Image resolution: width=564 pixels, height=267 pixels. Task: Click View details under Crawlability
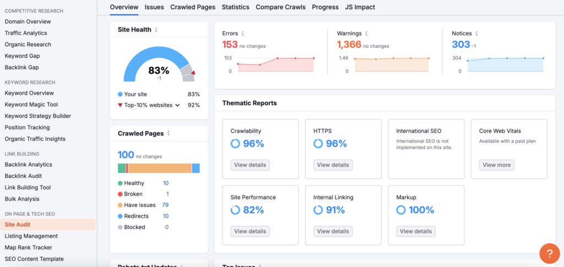pyautogui.click(x=250, y=165)
